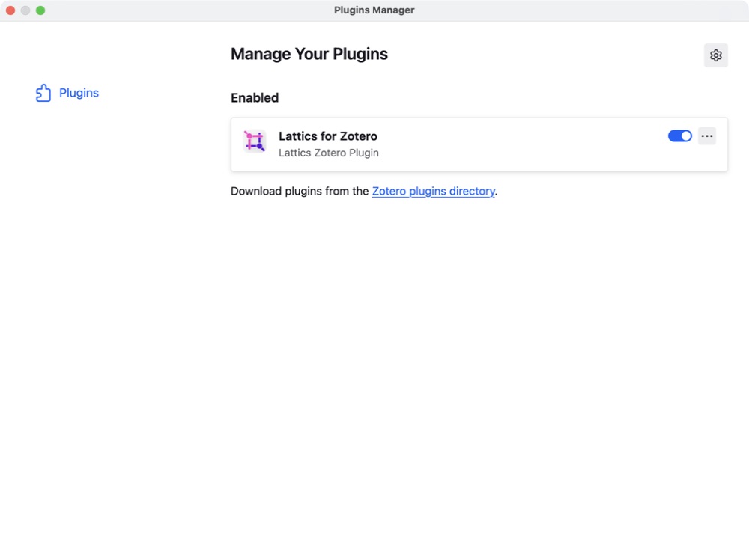Screen dimensions: 749x545
Task: Click the Lattics for Zotero plugin name
Action: tap(328, 136)
